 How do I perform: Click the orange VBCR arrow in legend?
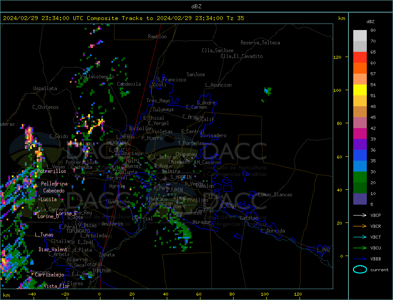pos(360,226)
